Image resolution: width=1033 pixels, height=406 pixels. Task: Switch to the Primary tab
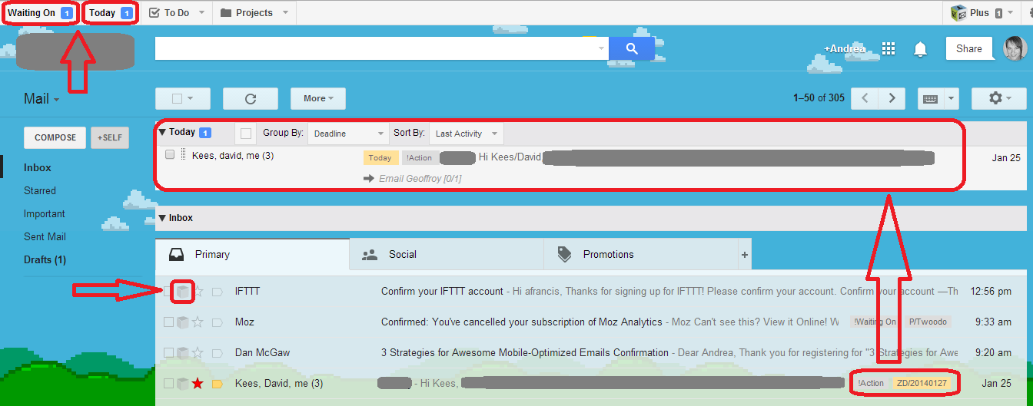[x=252, y=254]
